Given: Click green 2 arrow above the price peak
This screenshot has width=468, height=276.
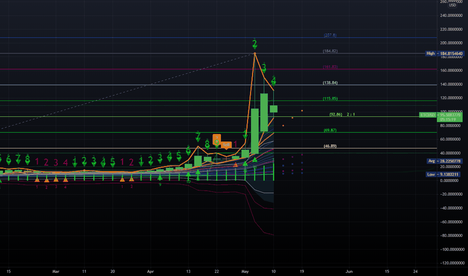Looking at the screenshot, I should [x=255, y=44].
